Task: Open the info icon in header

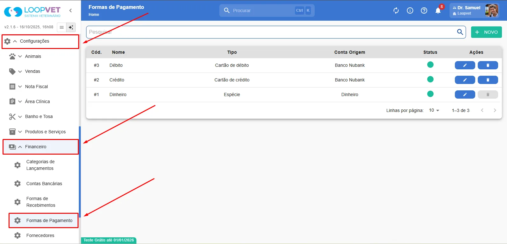Action: 410,10
